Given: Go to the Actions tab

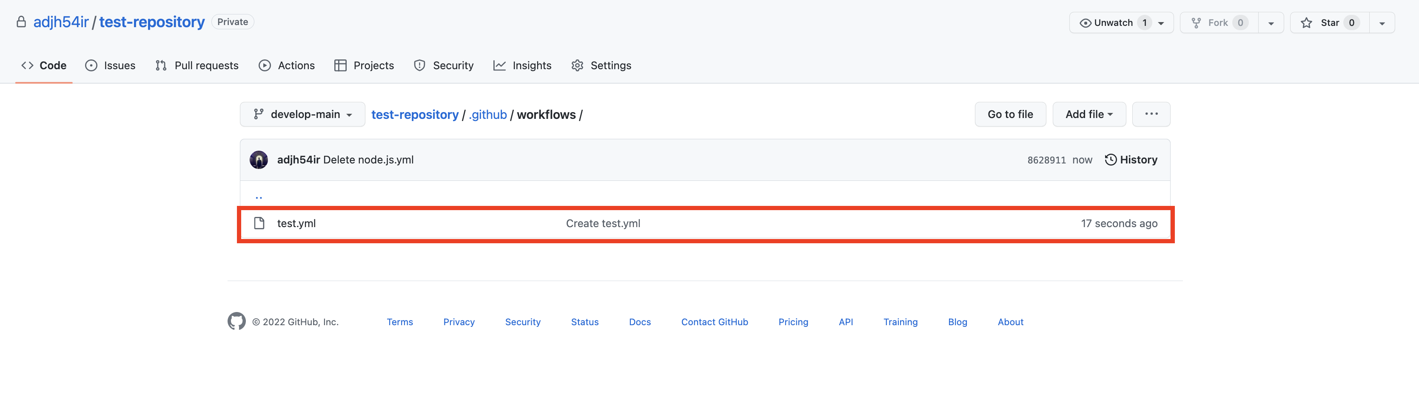Looking at the screenshot, I should [x=286, y=65].
